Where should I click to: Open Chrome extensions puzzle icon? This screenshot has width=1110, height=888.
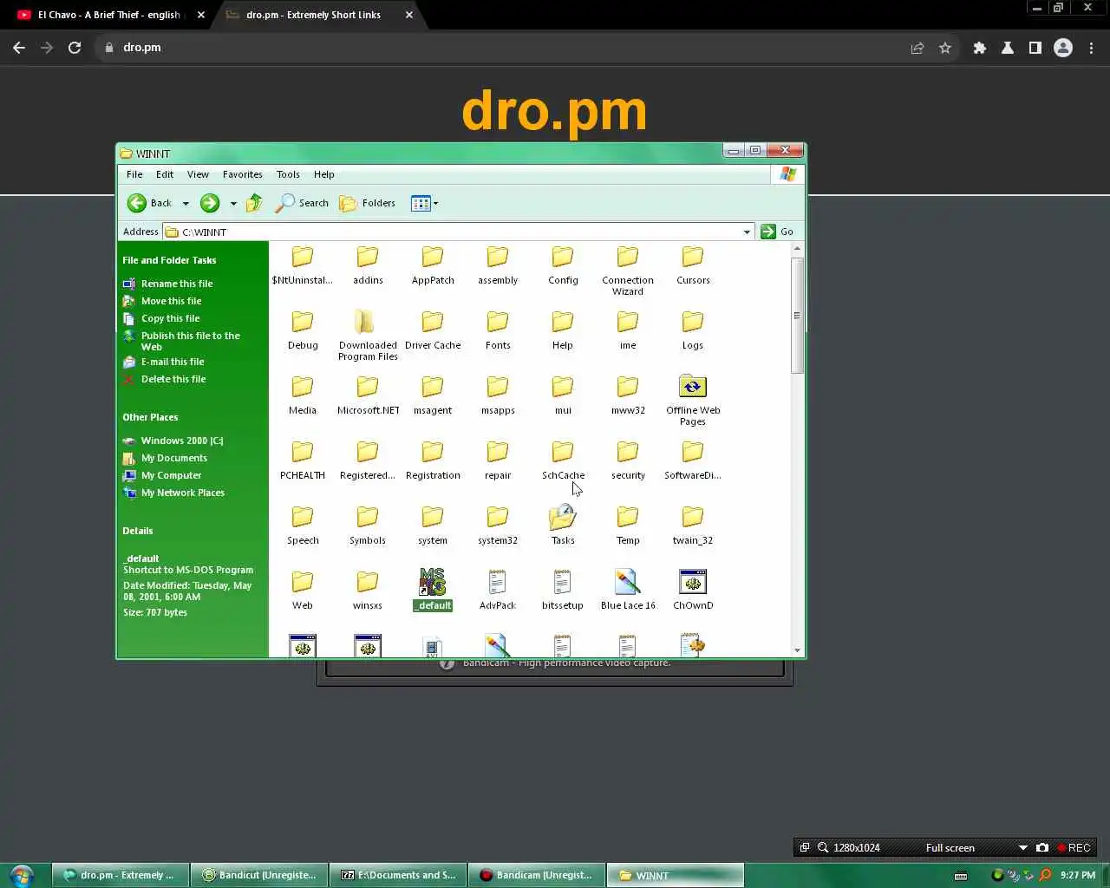click(x=980, y=48)
